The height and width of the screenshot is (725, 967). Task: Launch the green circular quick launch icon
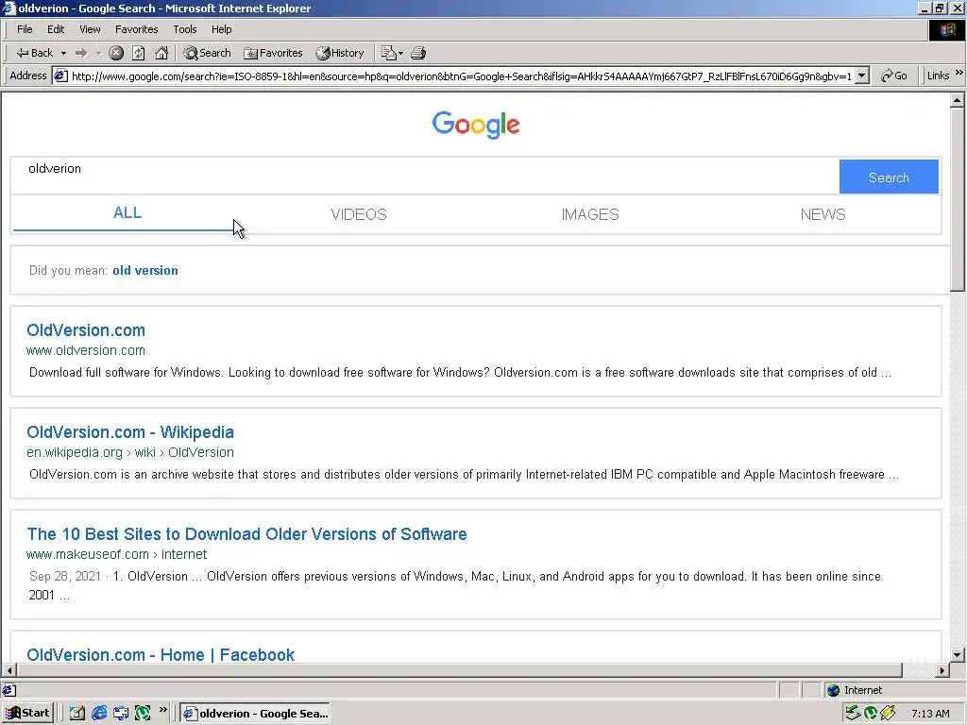point(144,714)
